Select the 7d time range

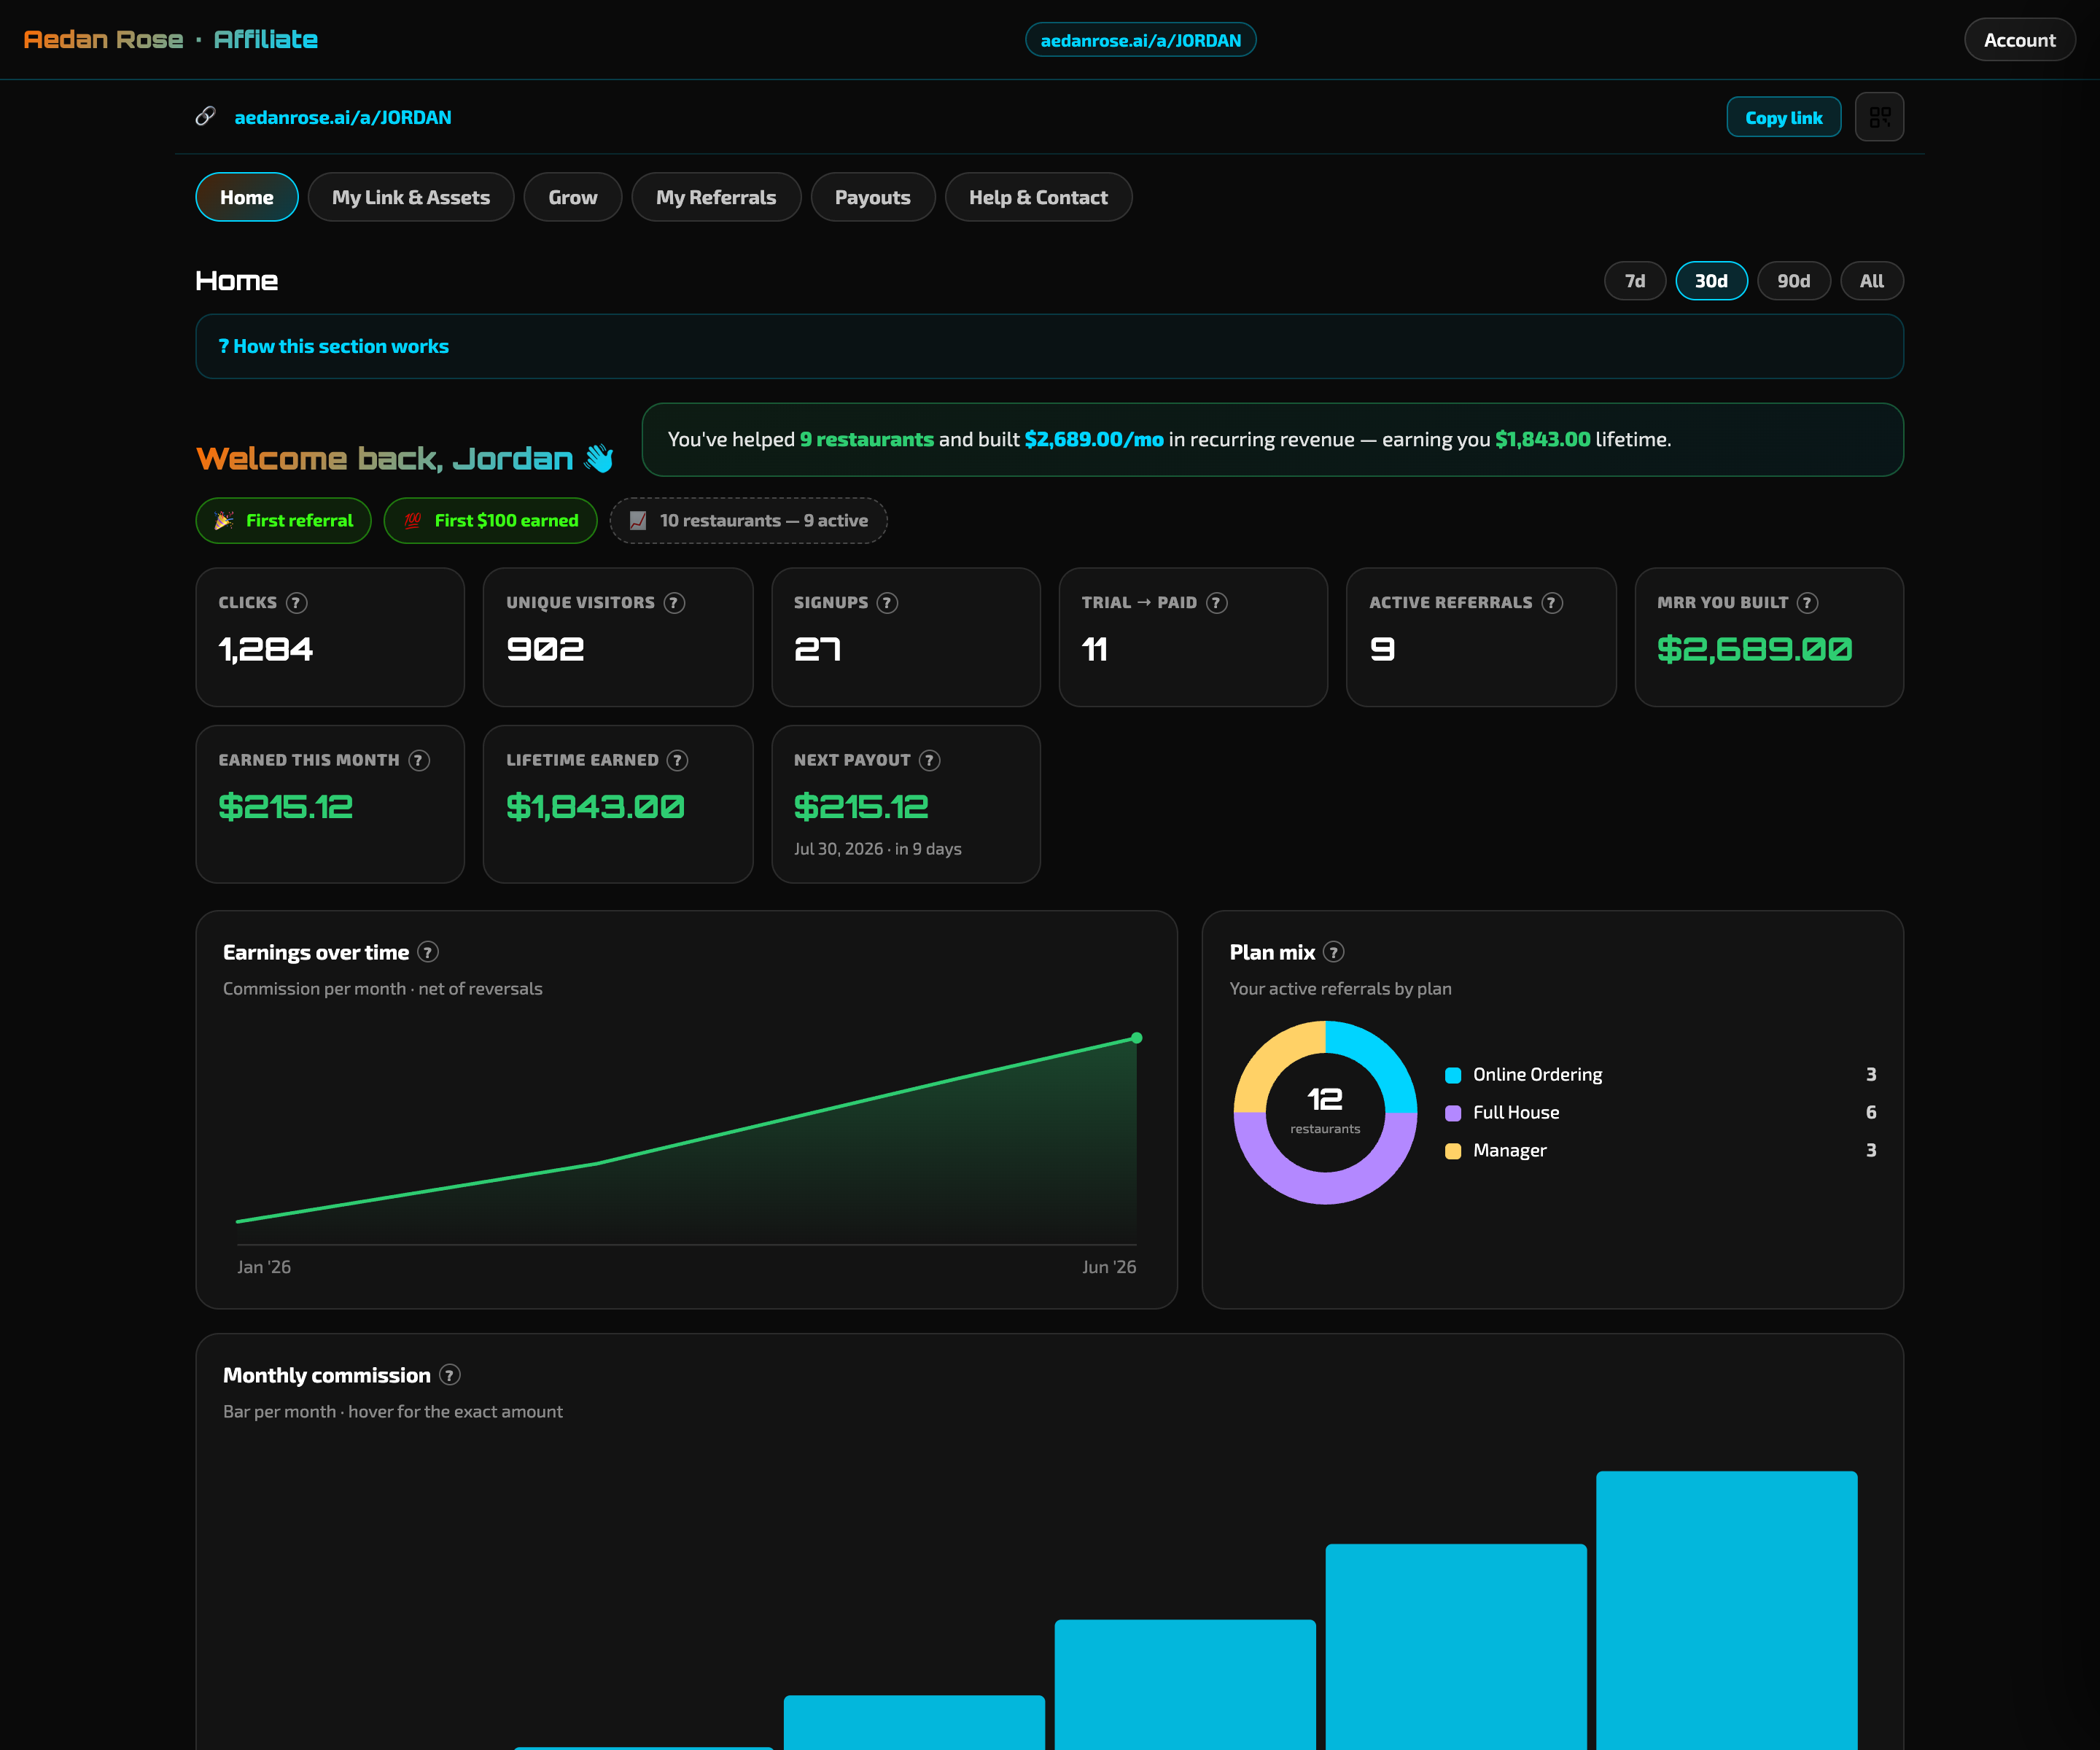click(x=1635, y=281)
